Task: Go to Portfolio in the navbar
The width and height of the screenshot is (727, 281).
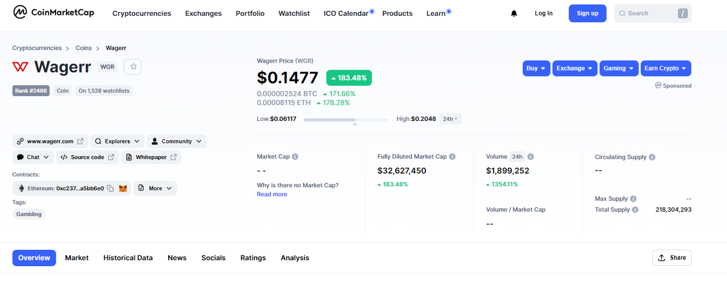Action: [250, 13]
